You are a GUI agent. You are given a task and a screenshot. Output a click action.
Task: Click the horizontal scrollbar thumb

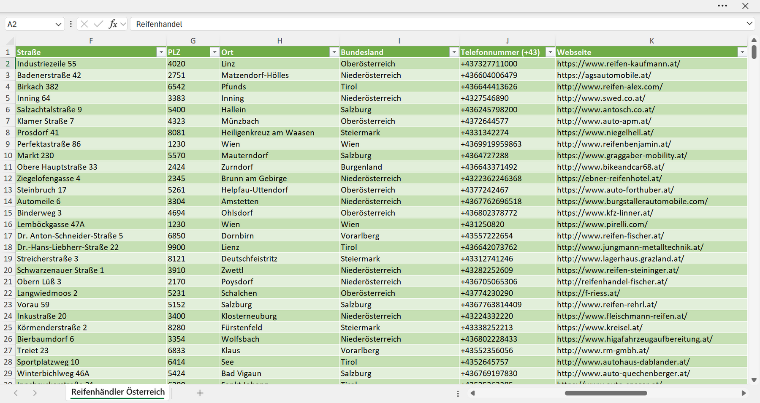606,393
